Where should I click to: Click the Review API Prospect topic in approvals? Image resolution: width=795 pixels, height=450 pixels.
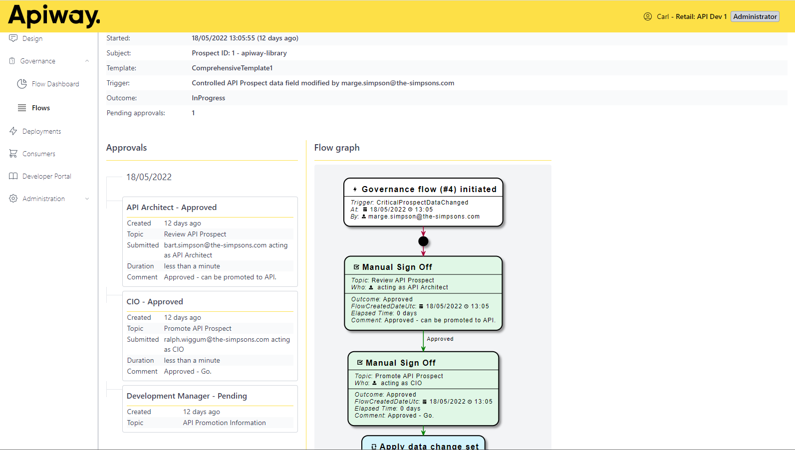[195, 234]
